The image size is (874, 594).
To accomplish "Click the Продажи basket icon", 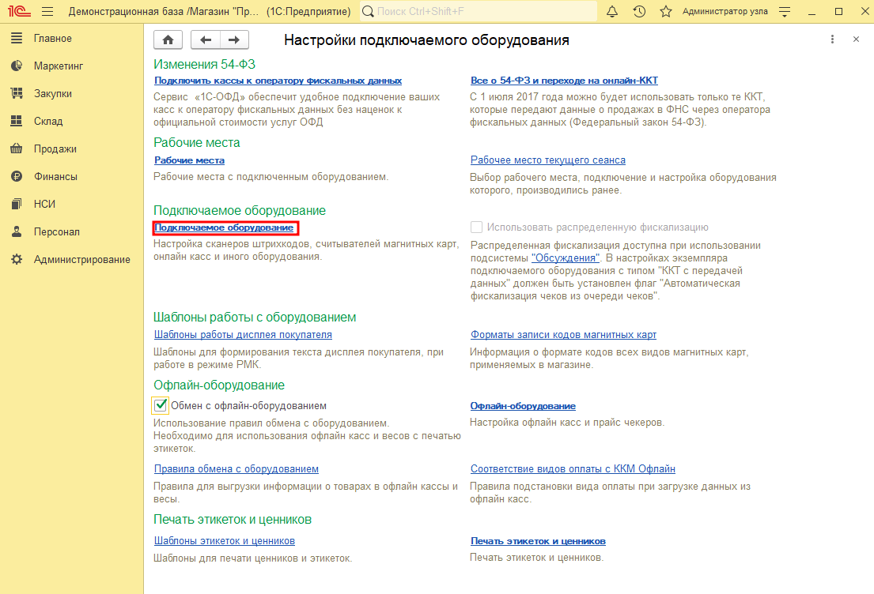I will coord(17,148).
